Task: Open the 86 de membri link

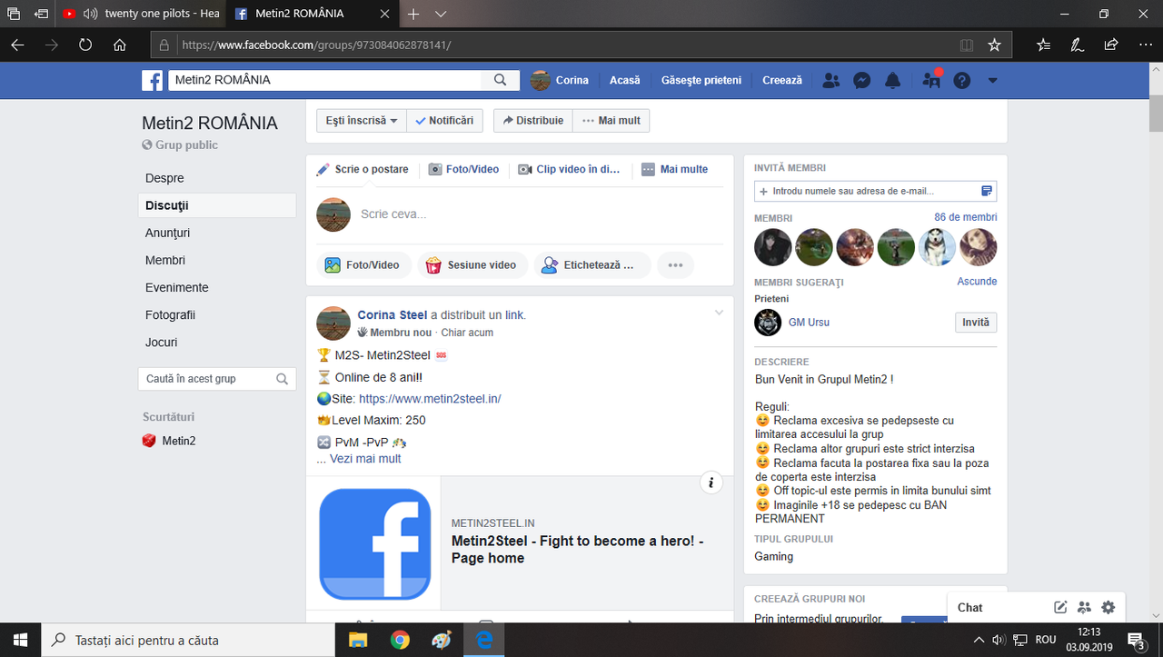Action: tap(966, 217)
